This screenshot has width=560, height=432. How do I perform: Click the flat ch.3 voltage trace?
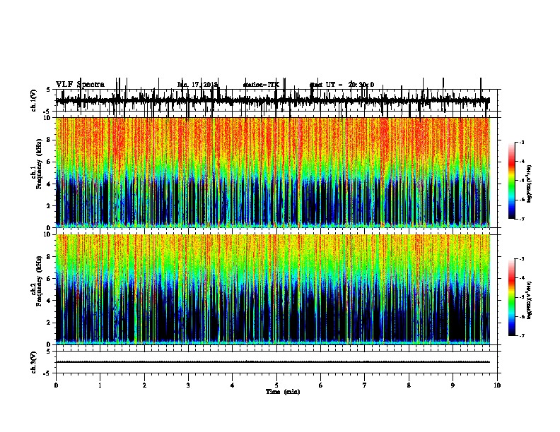(x=272, y=362)
